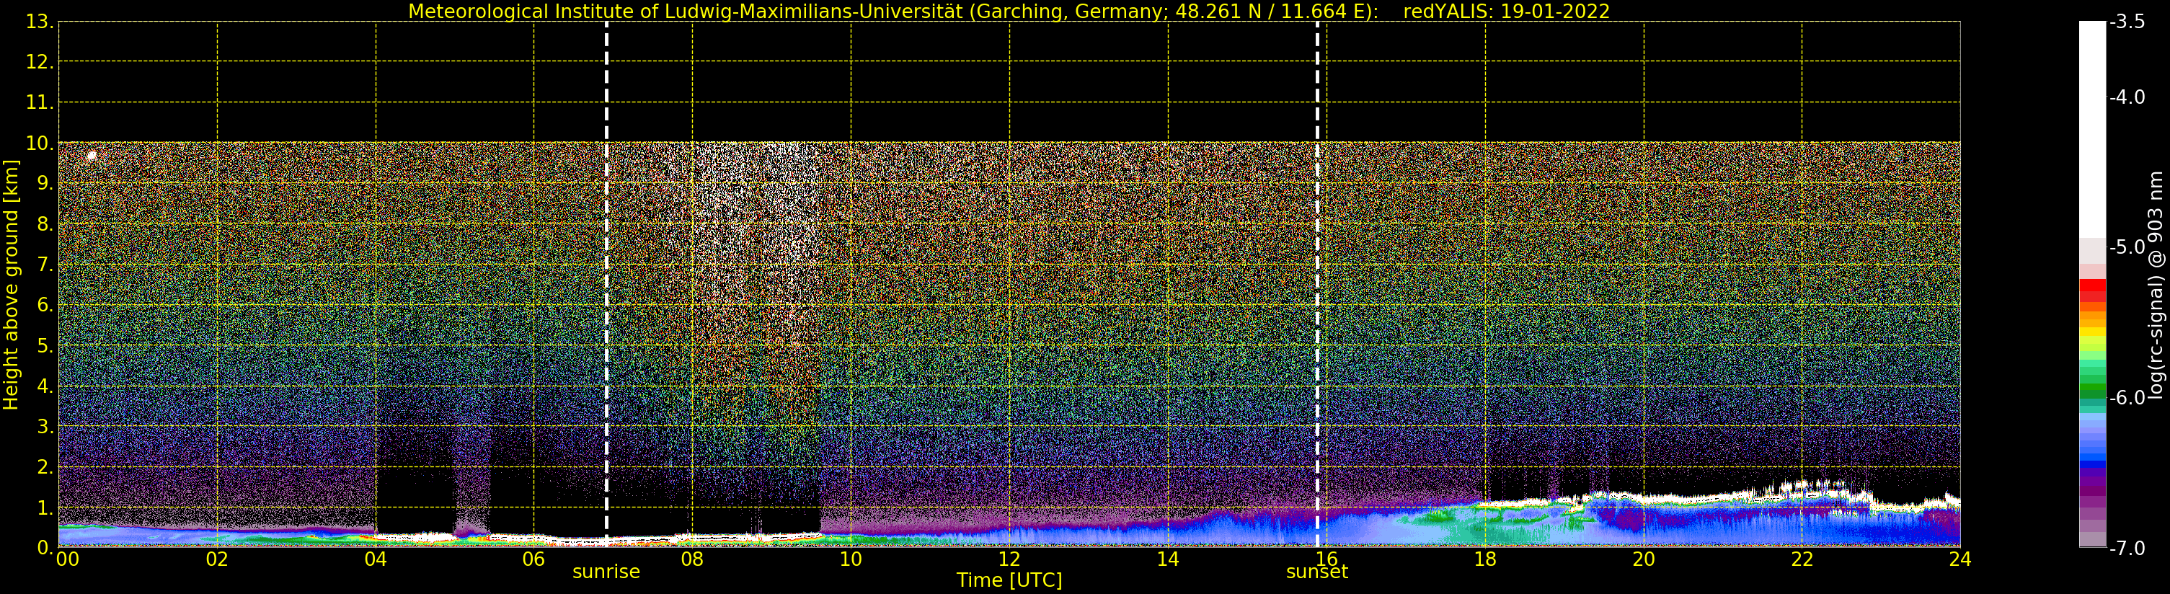2170x594 pixels.
Task: Click the "20" time axis tick label
Action: point(1644,559)
